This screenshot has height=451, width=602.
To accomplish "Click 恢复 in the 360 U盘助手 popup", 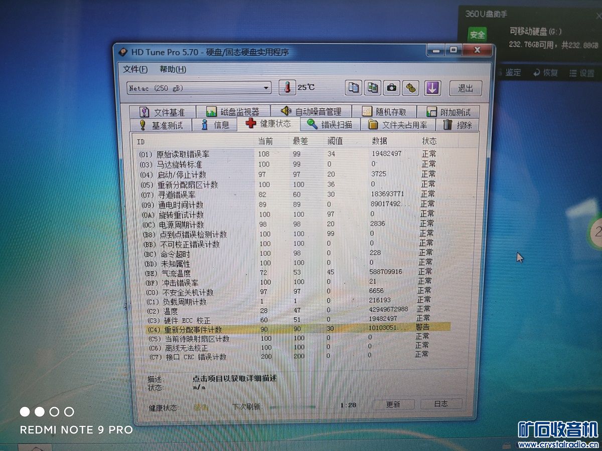I will 545,73.
